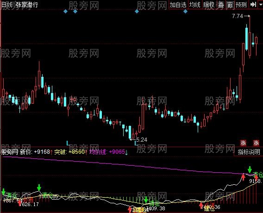The height and width of the screenshot is (213, 263).
Task: Click the 9158 value at the indicator's right edge
Action: tap(256, 181)
